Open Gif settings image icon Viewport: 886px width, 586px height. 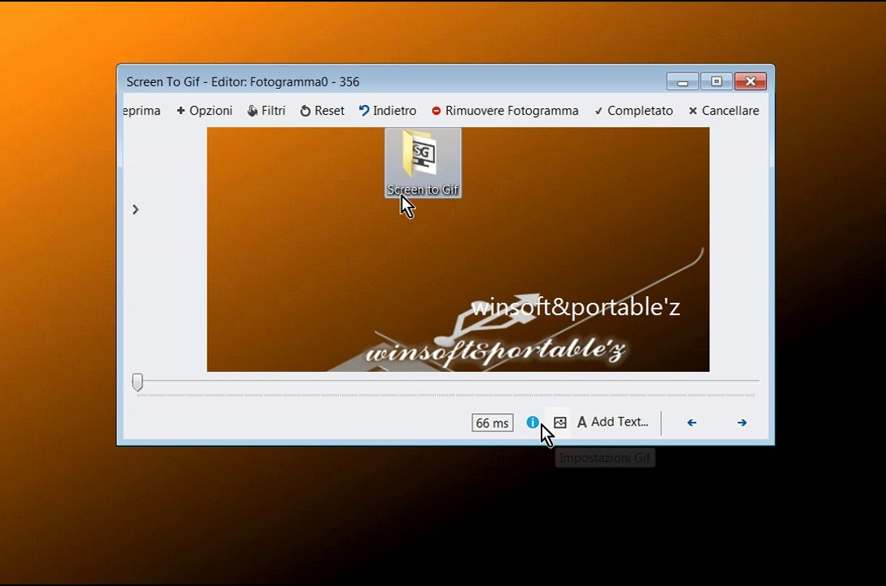pos(560,422)
